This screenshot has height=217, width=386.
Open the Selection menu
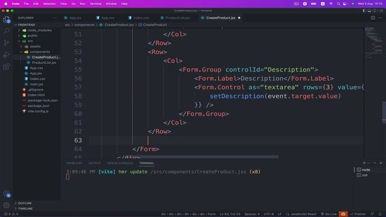49,4
